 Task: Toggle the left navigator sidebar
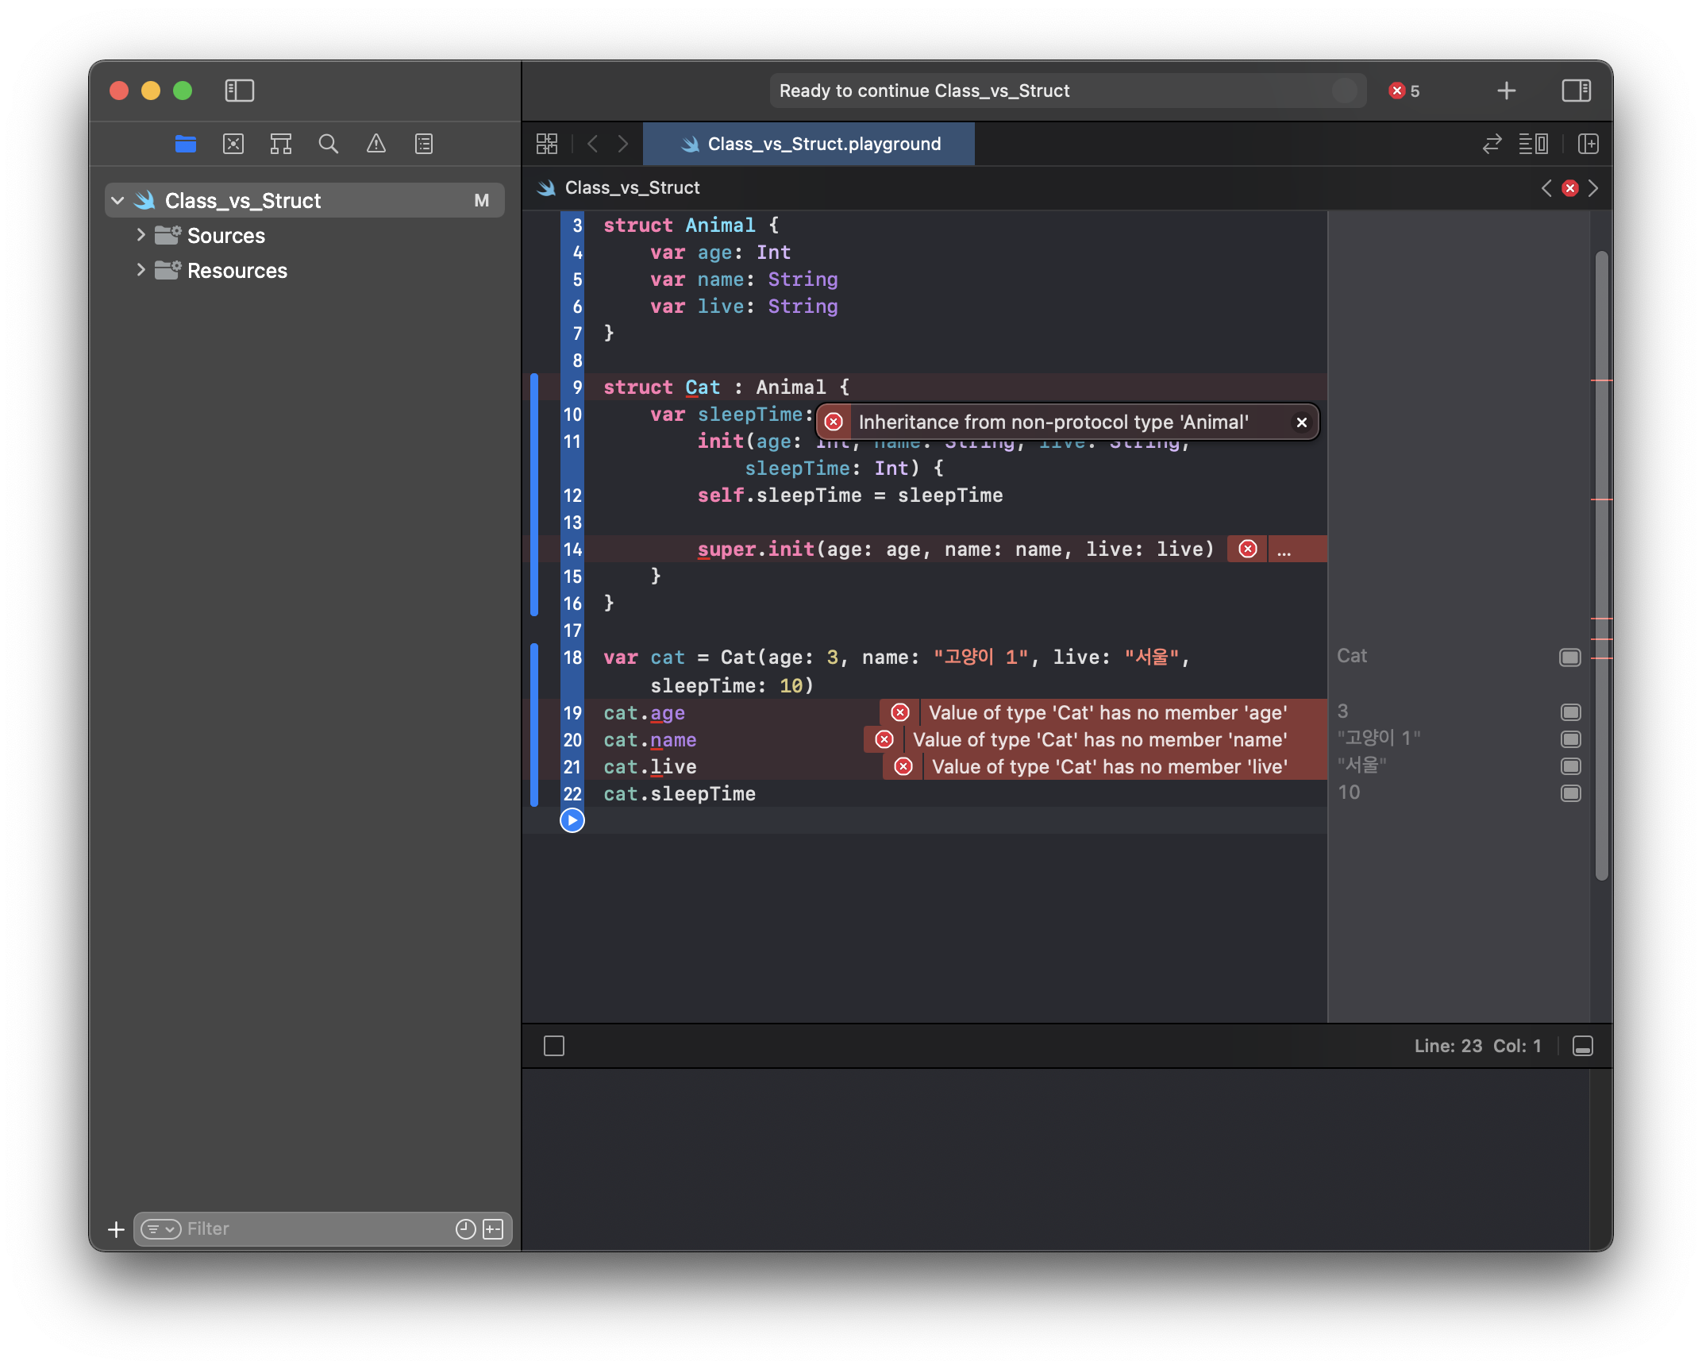(239, 91)
